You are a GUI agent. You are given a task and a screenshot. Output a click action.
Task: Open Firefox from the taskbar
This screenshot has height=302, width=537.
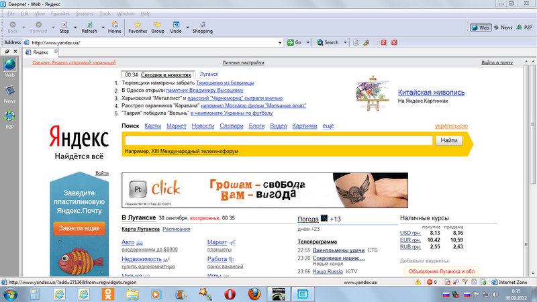[x=254, y=294]
